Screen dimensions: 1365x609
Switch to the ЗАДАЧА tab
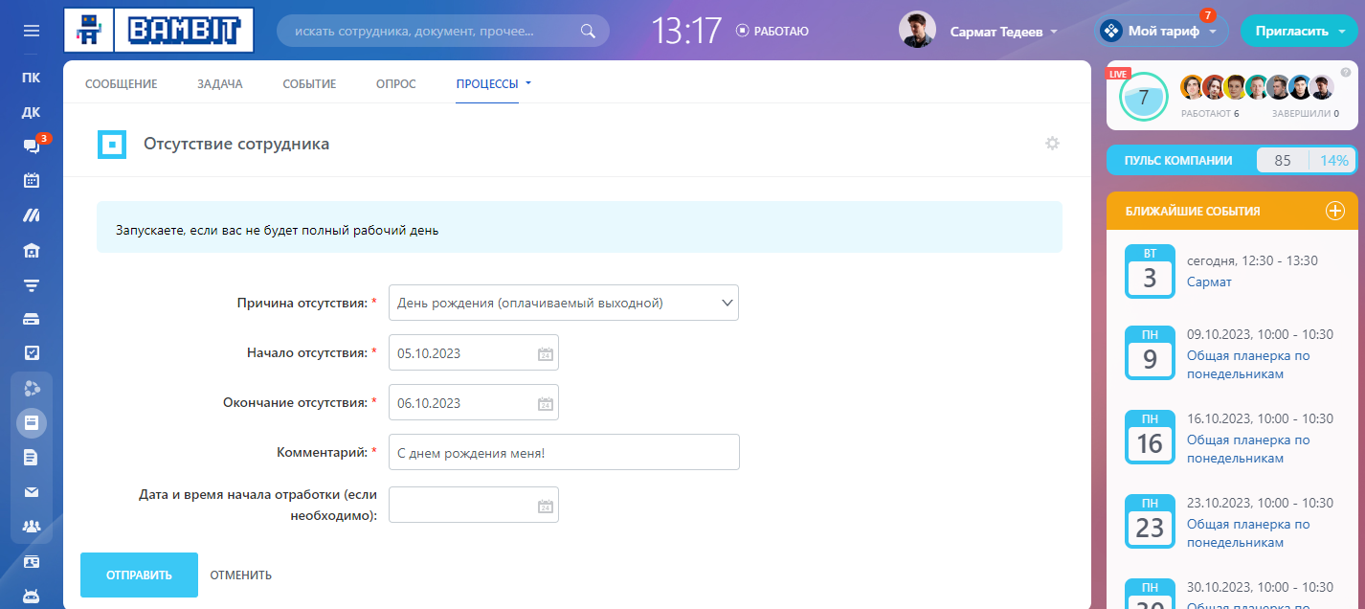click(x=219, y=84)
